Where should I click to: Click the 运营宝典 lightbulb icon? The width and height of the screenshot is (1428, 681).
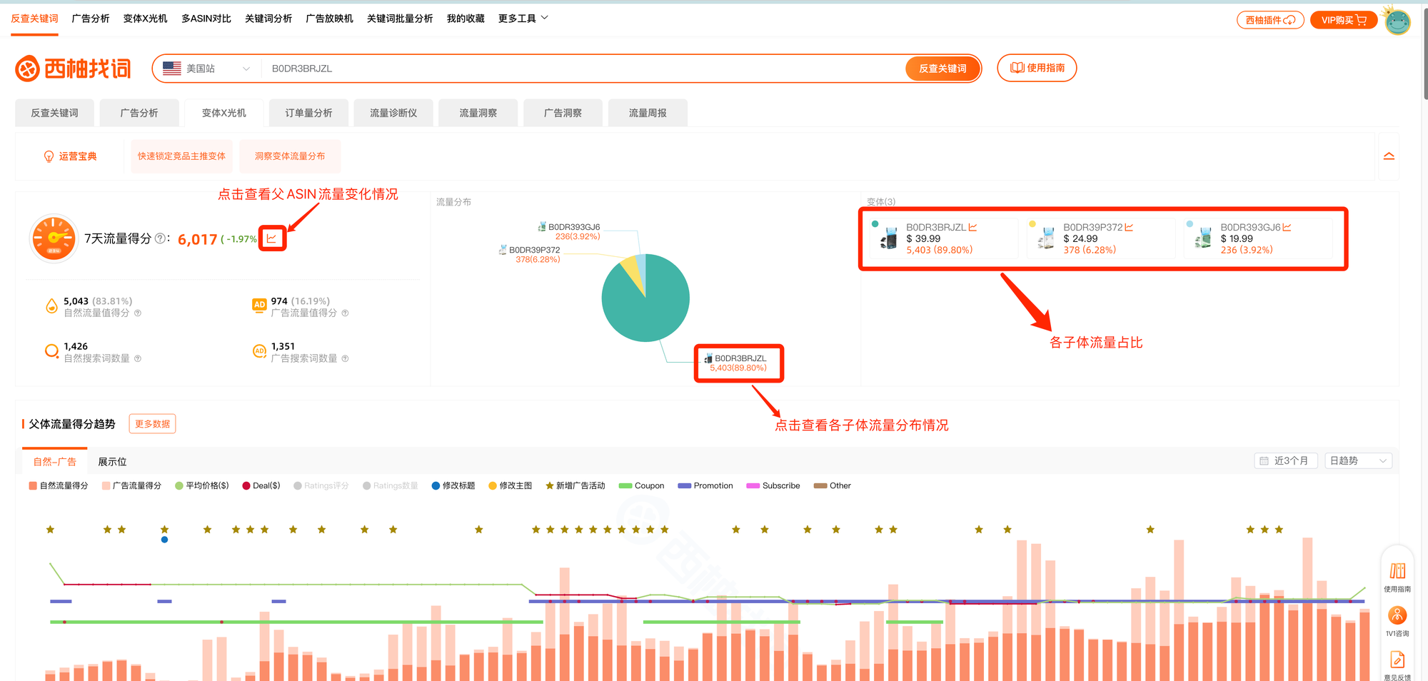click(49, 156)
